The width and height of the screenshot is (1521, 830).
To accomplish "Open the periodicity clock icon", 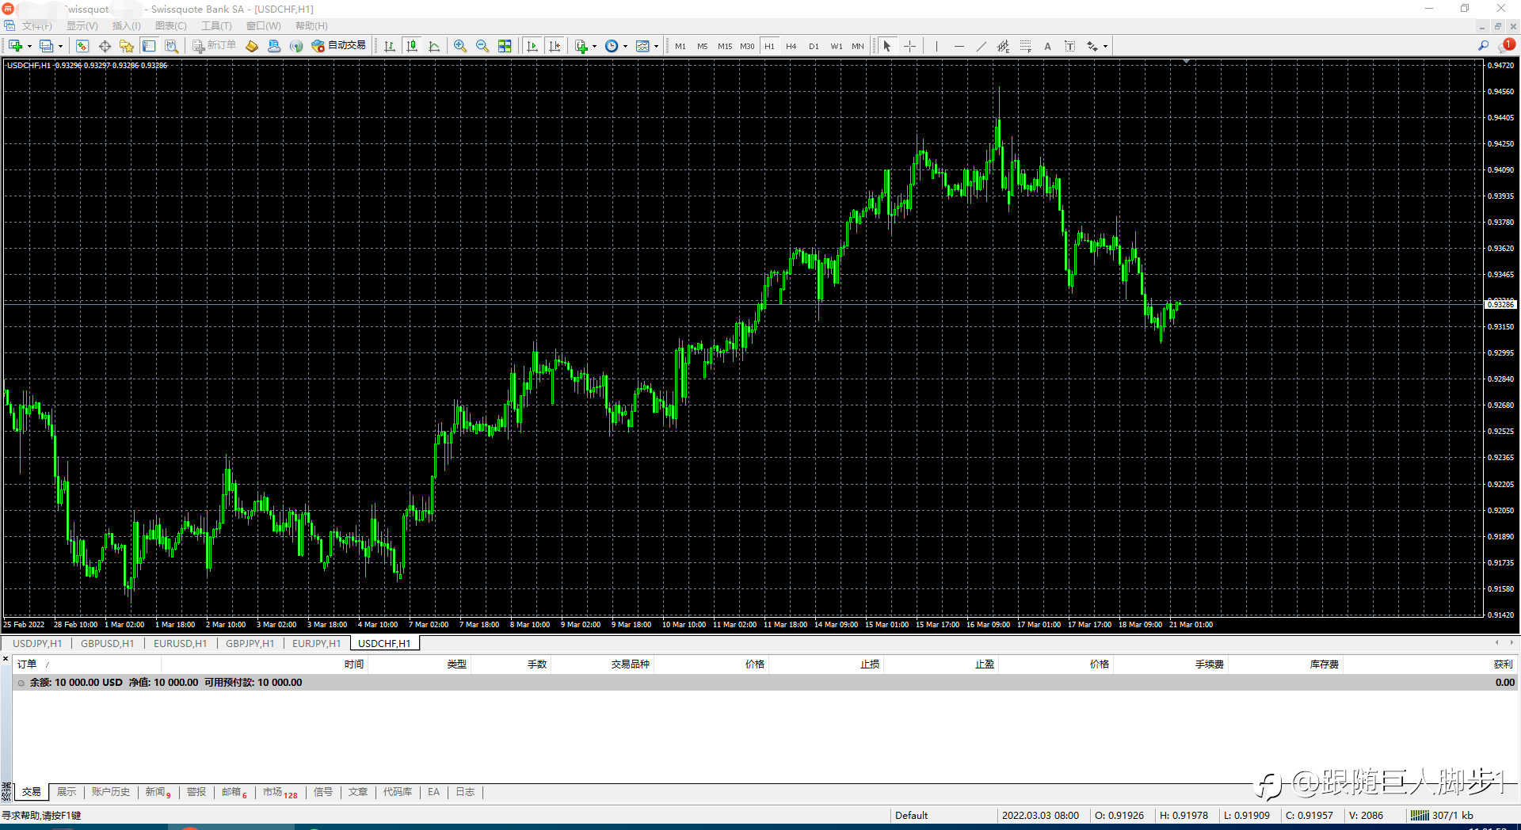I will point(612,46).
